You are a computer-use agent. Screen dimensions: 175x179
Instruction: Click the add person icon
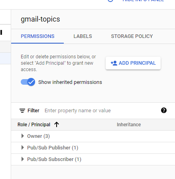(114, 63)
